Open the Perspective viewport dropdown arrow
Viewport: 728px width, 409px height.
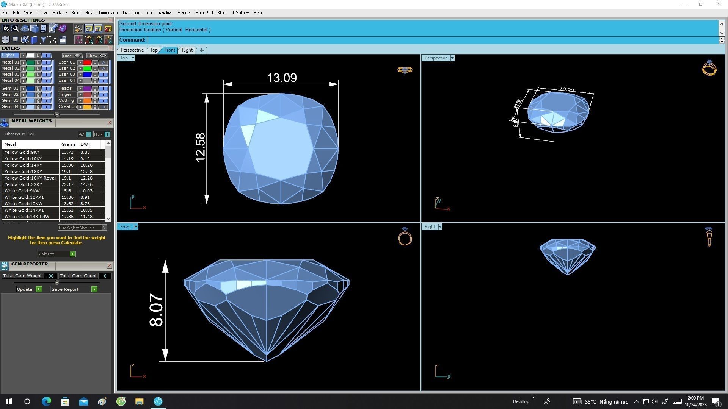click(452, 58)
